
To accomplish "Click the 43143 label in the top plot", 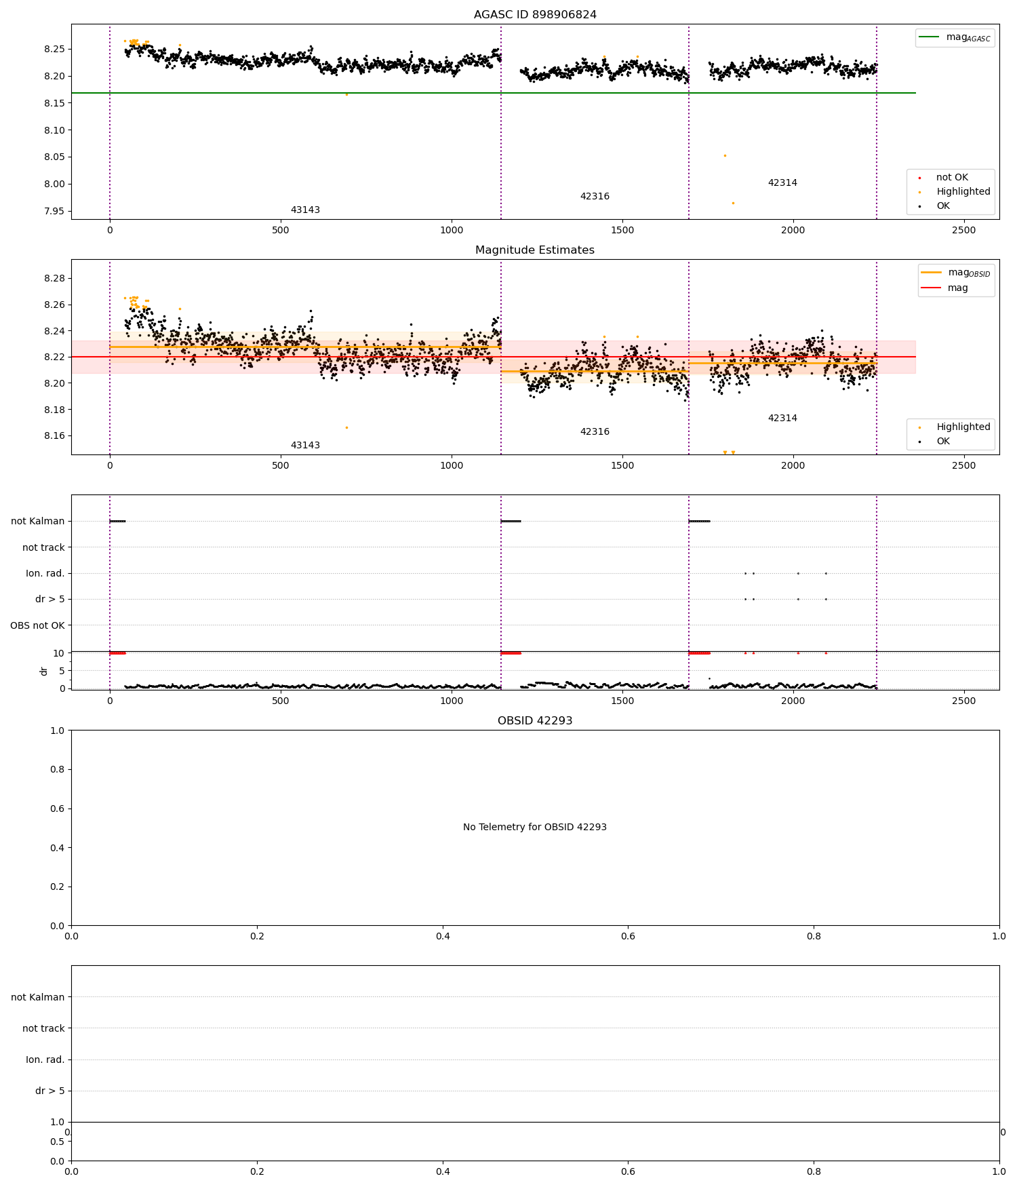I will (305, 210).
